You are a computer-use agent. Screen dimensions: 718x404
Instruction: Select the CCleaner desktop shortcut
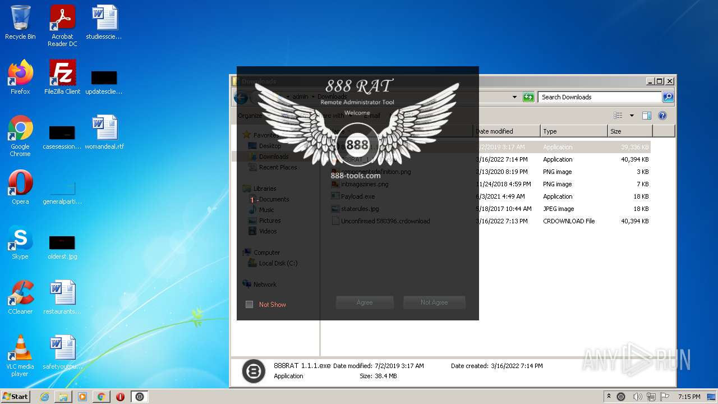(20, 297)
